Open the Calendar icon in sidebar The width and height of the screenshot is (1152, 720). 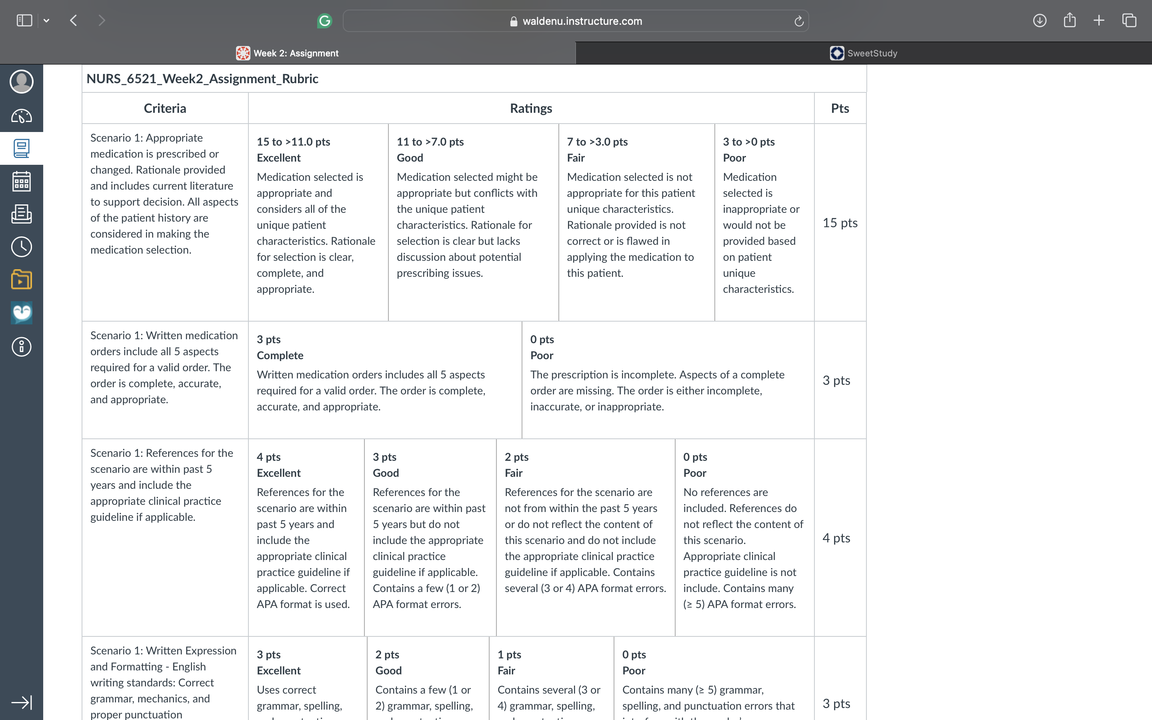point(22,182)
